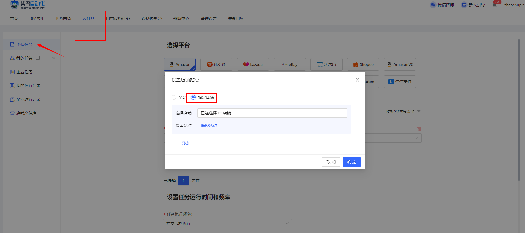Open the 自有设备任务 tab

pyautogui.click(x=118, y=19)
